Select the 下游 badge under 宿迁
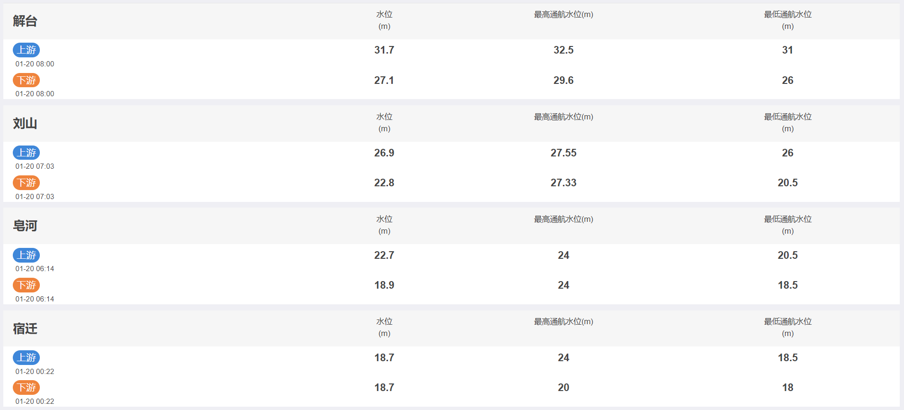Viewport: 904px width, 410px height. [x=26, y=387]
